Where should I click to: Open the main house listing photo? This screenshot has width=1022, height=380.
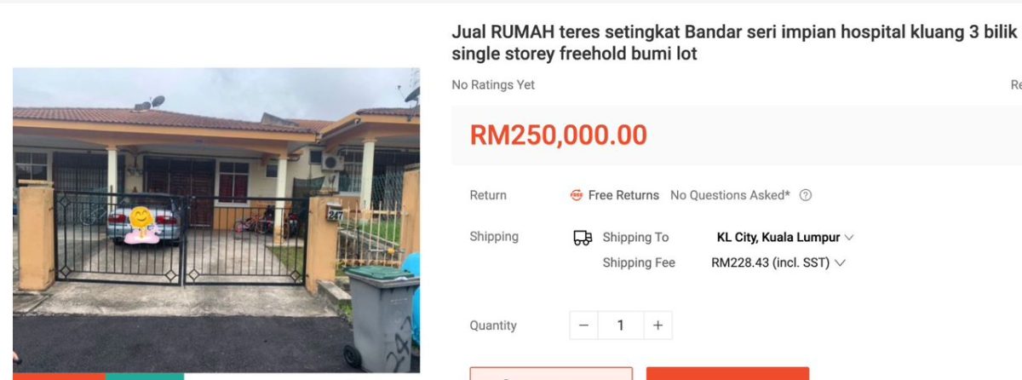(216, 220)
